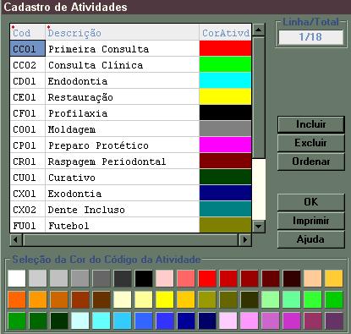This screenshot has height=334, width=351.
Task: Click the horizontal scrollbar left arrow
Action: click(x=16, y=240)
